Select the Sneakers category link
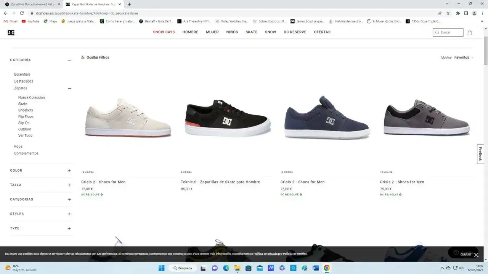This screenshot has height=274, width=488. (x=26, y=110)
